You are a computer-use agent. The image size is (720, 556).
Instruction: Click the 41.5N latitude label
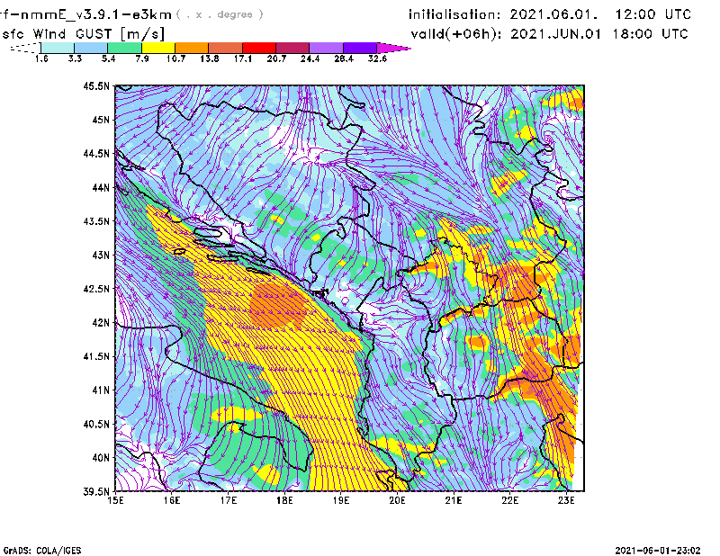96,356
